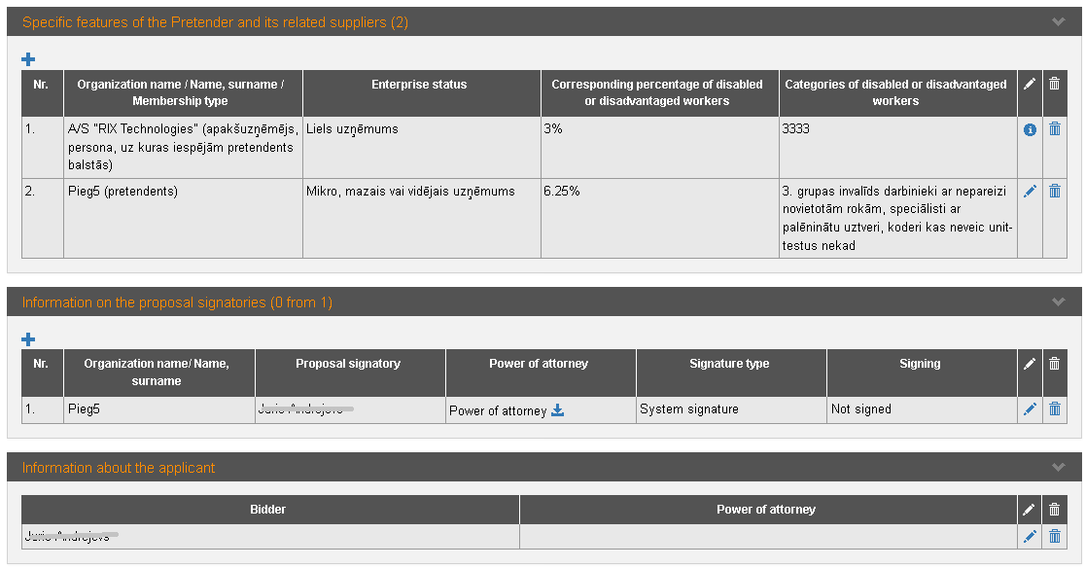Delete the Pieg5 proposal signatory row

(x=1054, y=409)
